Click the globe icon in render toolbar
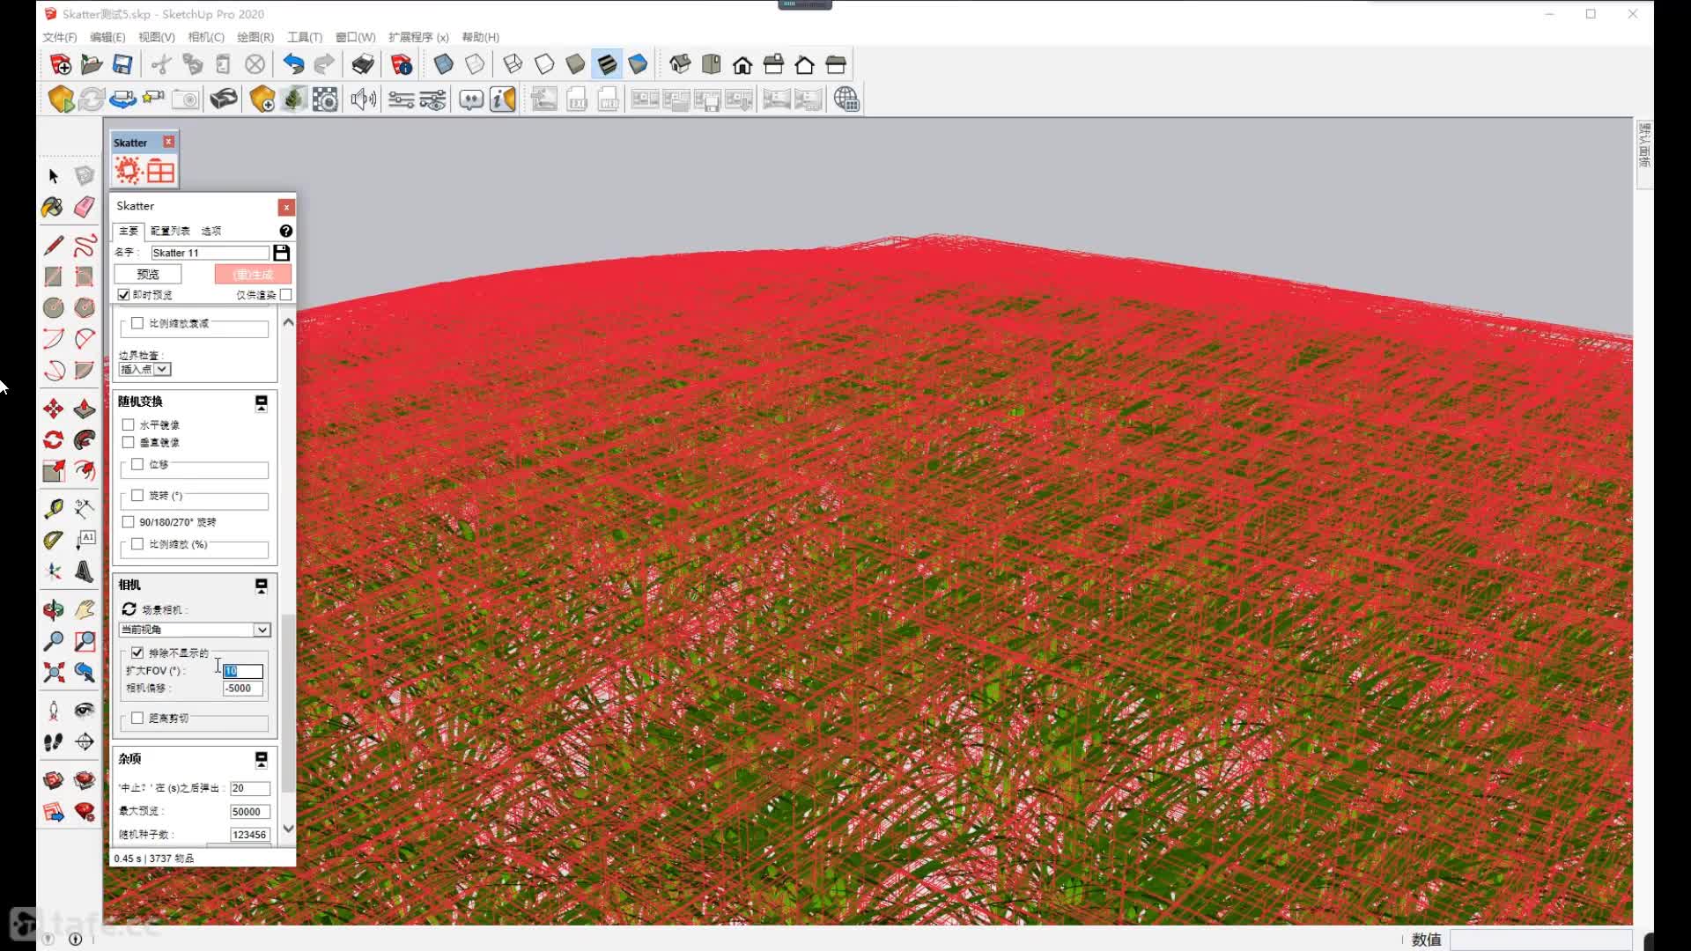Screen dimensions: 1691x951 [x=846, y=99]
